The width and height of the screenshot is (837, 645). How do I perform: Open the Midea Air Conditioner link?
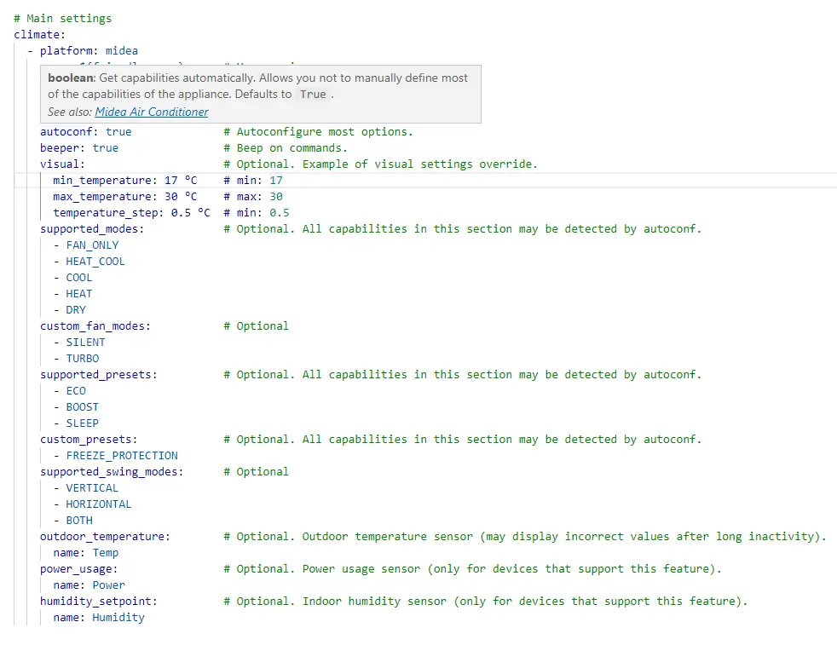(152, 112)
